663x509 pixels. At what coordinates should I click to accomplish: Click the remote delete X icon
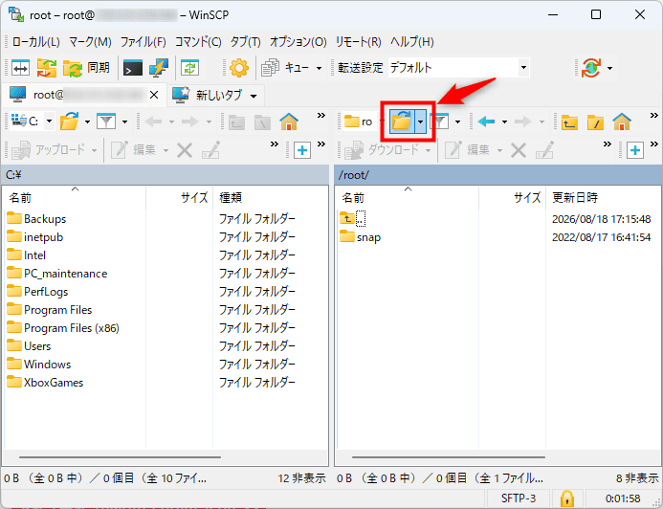[x=519, y=150]
